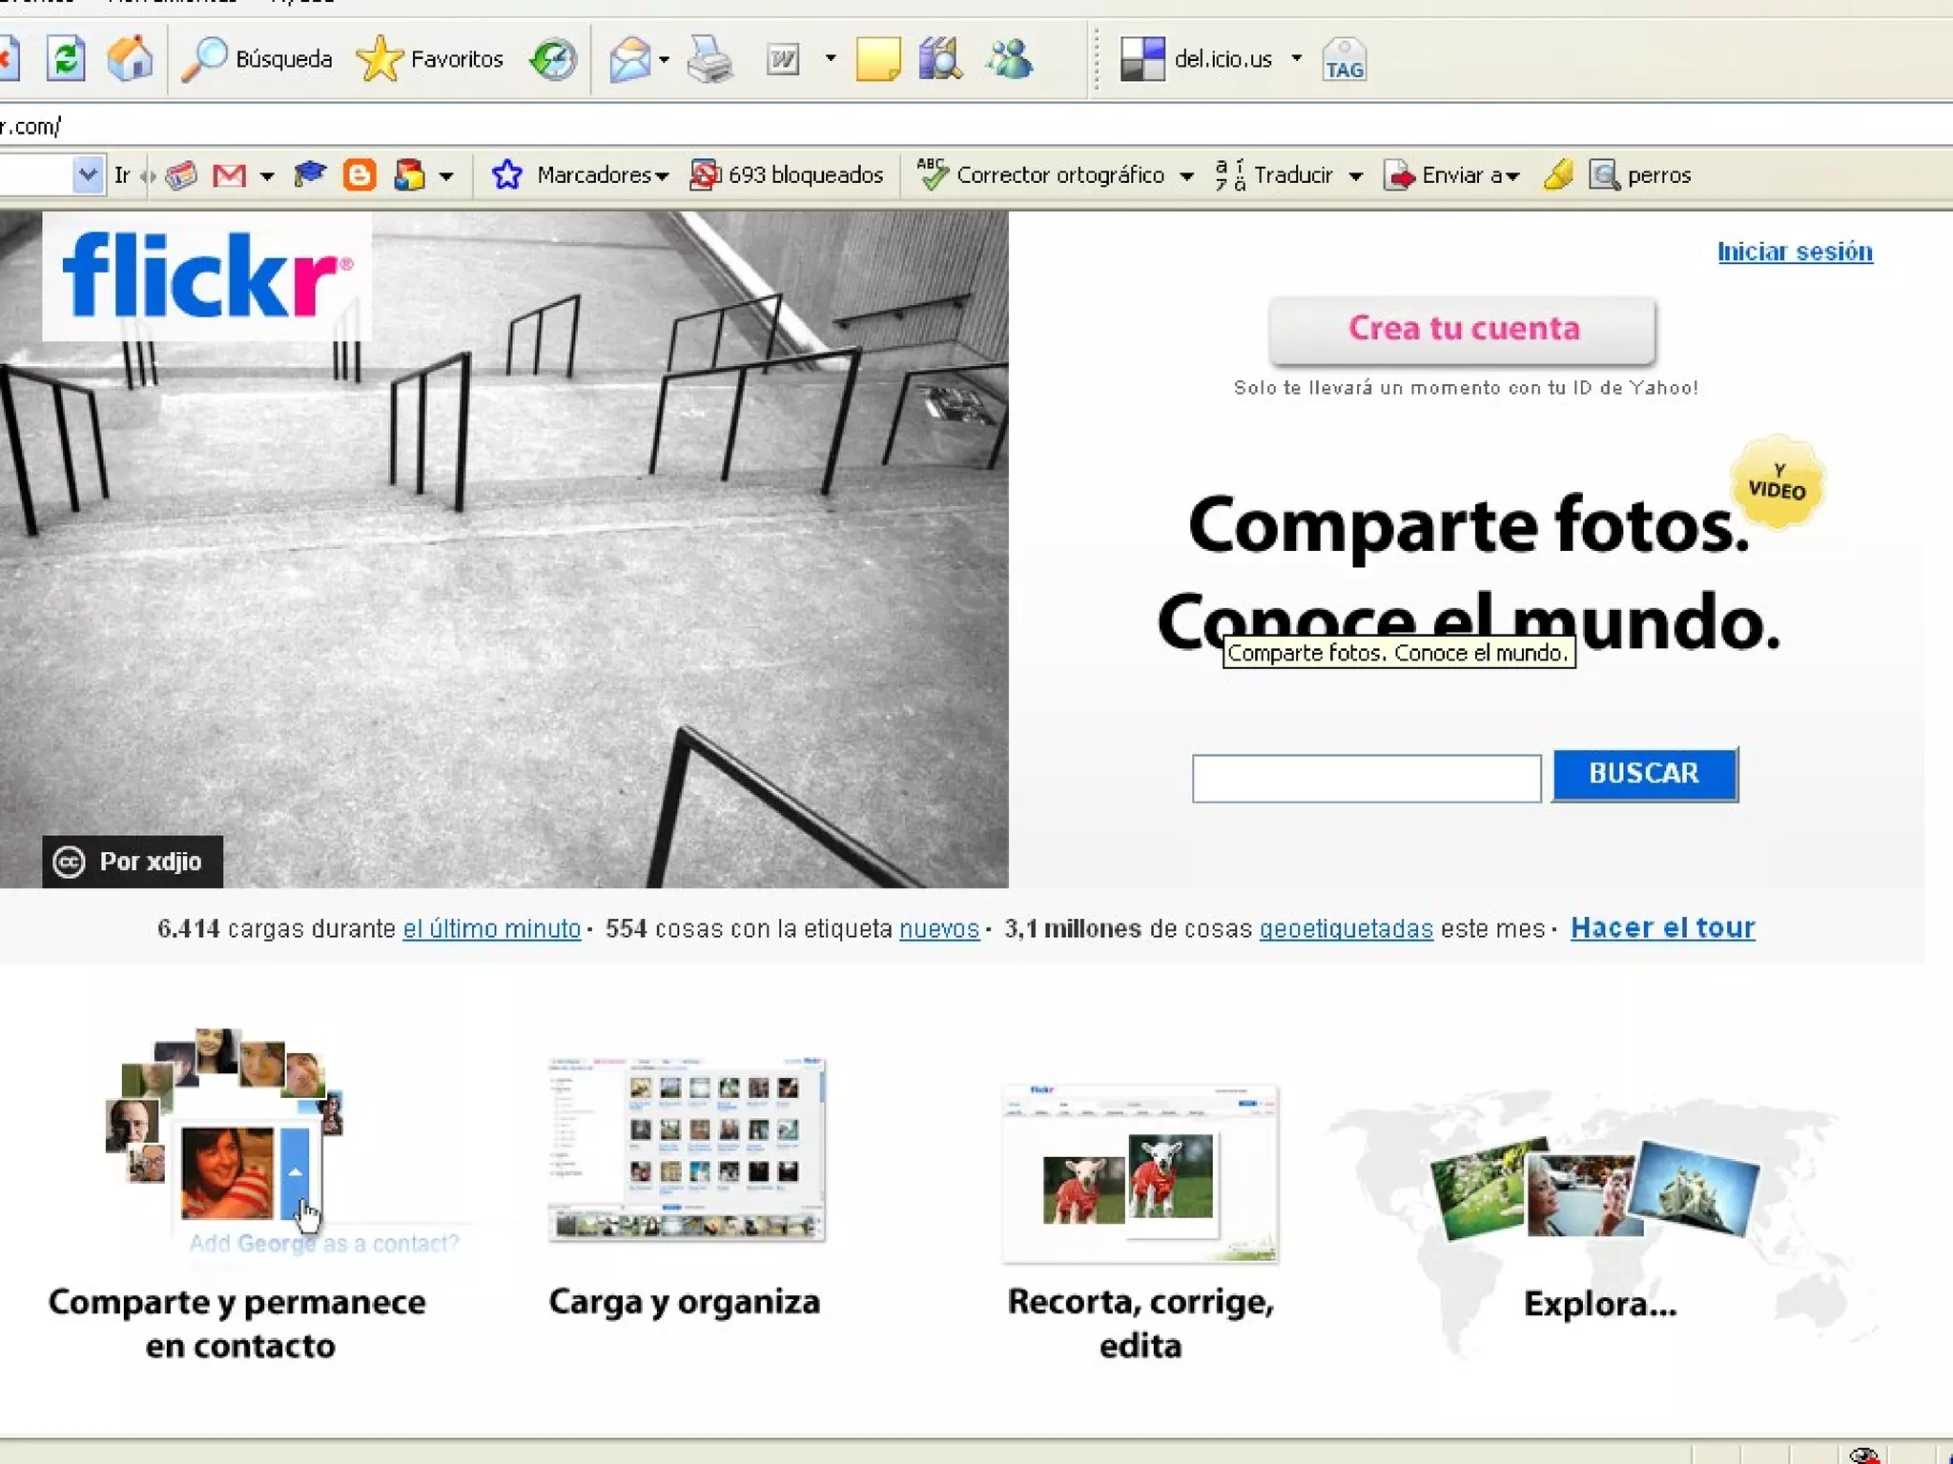Open the Blogger icon in toolbar
The image size is (1953, 1464).
(359, 175)
